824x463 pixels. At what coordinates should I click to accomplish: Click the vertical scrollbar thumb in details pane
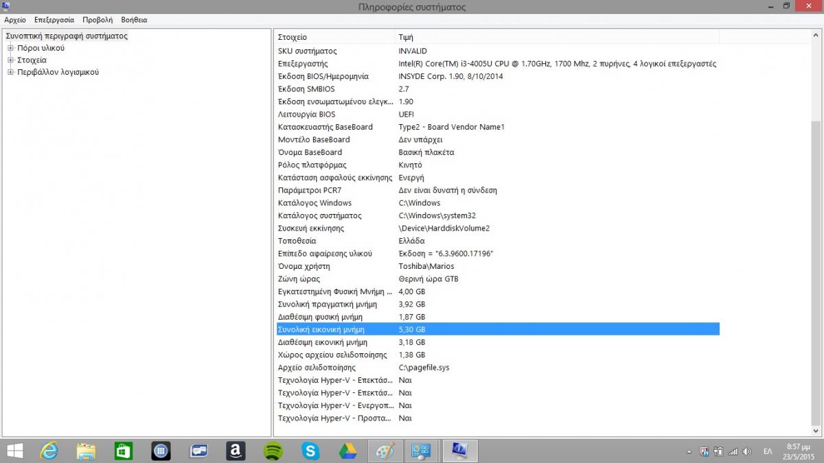816,272
